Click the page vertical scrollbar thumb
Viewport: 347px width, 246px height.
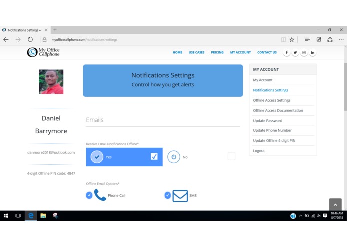(x=345, y=87)
